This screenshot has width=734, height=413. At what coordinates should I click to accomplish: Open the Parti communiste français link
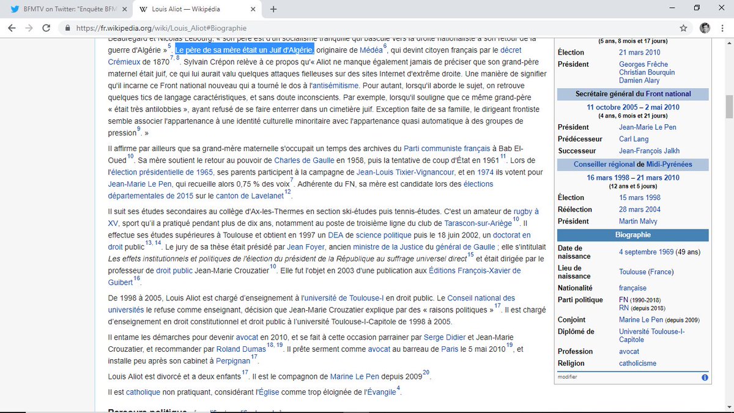point(447,149)
